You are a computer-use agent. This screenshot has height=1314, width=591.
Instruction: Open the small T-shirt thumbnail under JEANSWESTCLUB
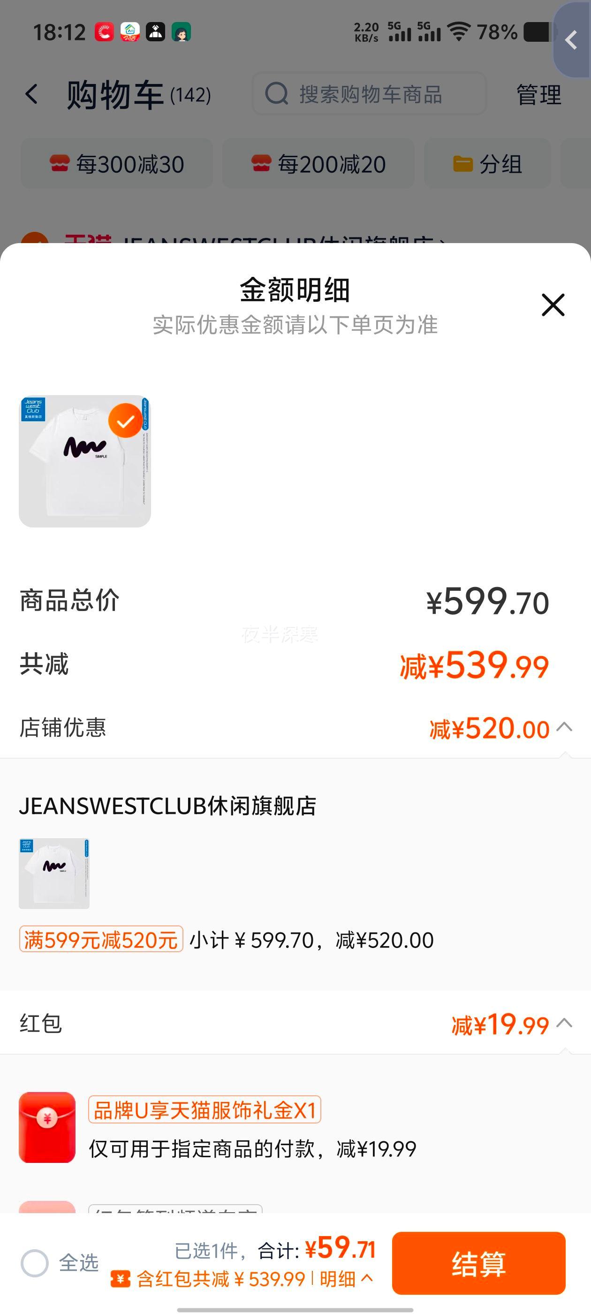(x=54, y=873)
